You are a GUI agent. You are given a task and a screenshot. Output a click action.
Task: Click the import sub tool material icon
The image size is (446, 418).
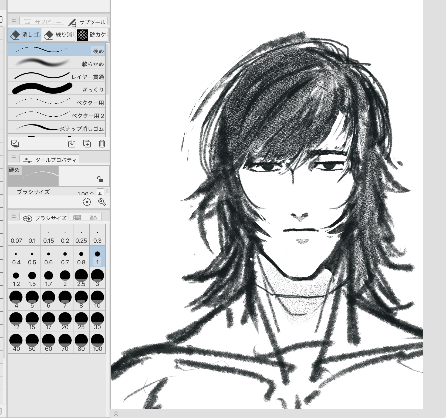[72, 144]
